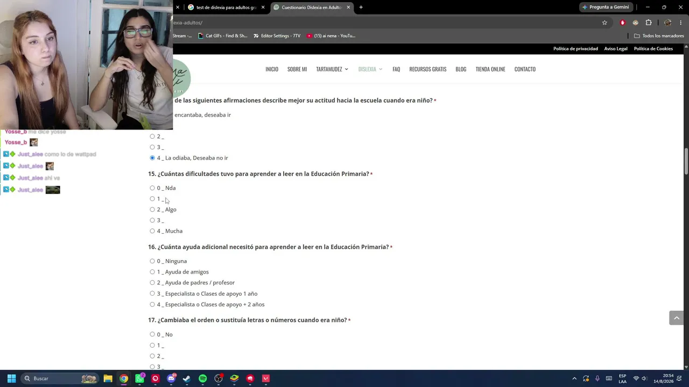Image resolution: width=689 pixels, height=387 pixels.
Task: Open Wi-Fi network settings in tray
Action: (x=636, y=378)
